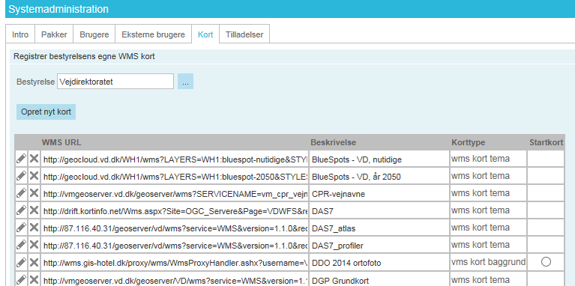Screen dimensions: 575x286
Task: Edit the DDO 2014 ortofoto row
Action: tap(21, 262)
